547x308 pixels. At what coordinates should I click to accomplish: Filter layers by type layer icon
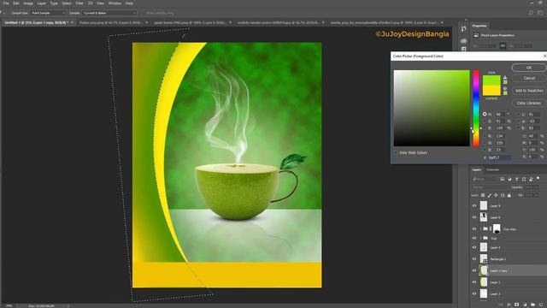[516, 179]
